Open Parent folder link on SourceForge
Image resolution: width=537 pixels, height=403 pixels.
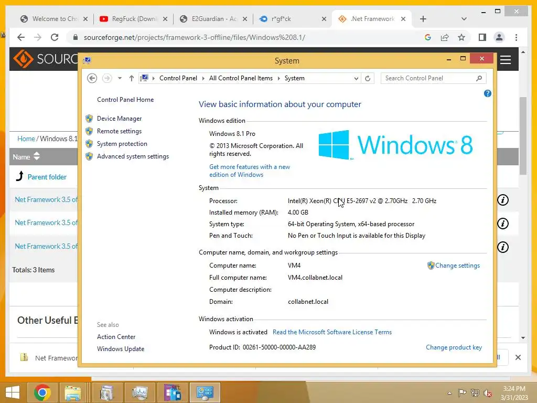click(x=47, y=177)
